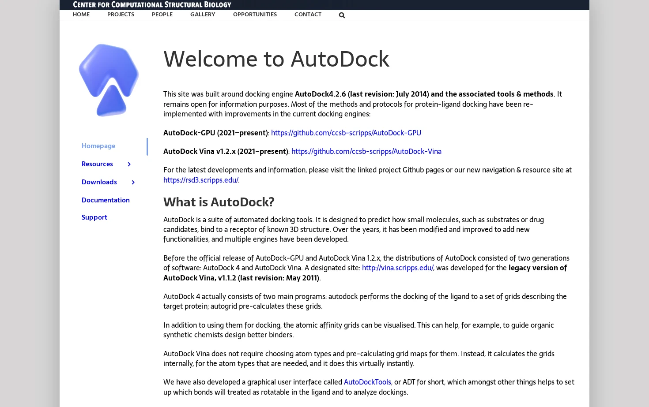Expand the Resources submenu chevron

[x=129, y=164]
